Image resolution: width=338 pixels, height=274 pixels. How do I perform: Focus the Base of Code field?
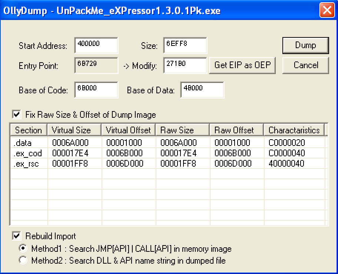pos(96,90)
